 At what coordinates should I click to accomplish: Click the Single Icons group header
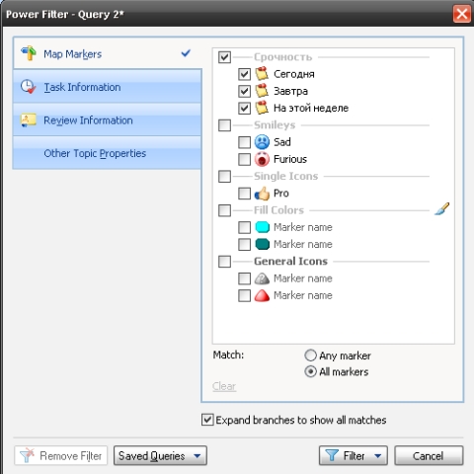(x=285, y=176)
